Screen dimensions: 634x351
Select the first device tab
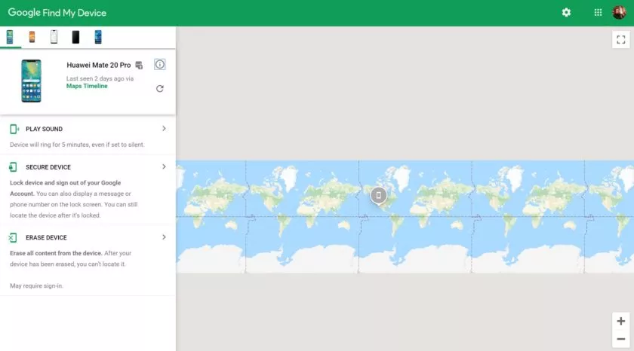pyautogui.click(x=10, y=37)
